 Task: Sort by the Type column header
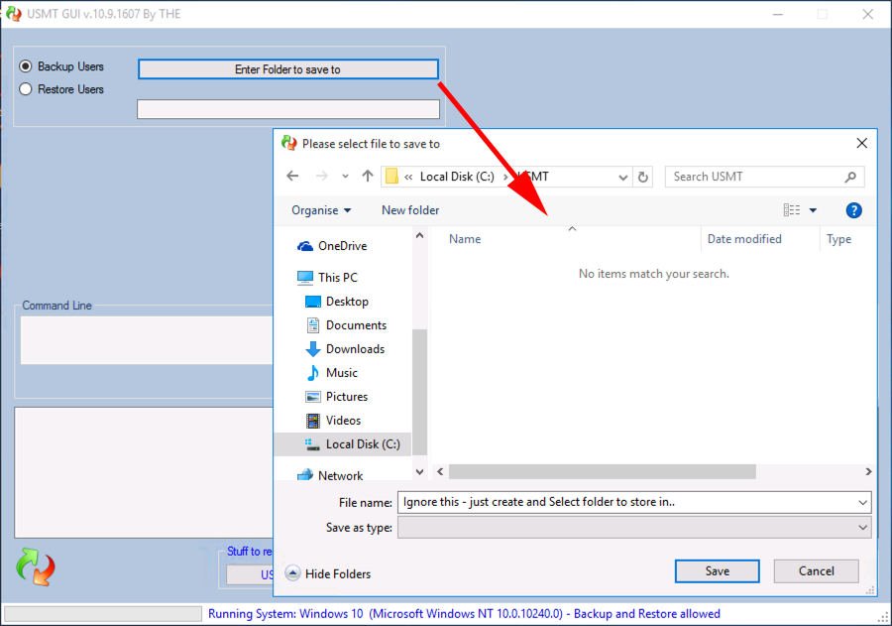coord(838,239)
